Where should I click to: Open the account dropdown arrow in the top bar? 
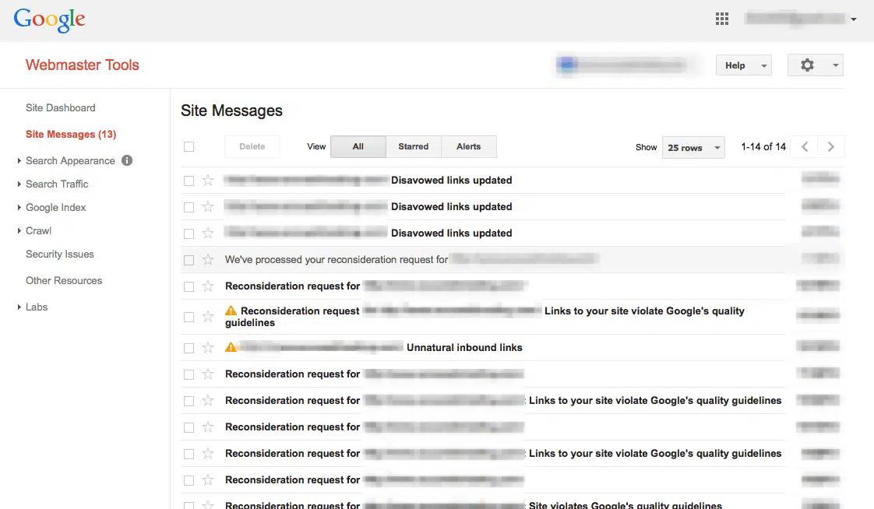[x=854, y=19]
